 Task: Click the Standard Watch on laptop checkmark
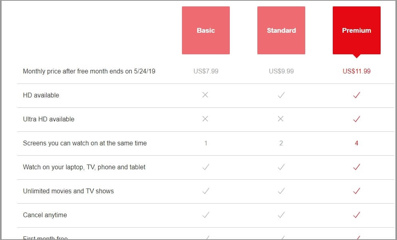tap(281, 167)
